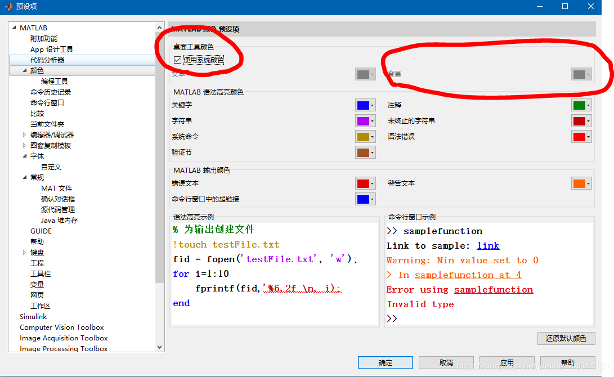614x377 pixels.
Task: Open the 关键字 color swatch
Action: tap(365, 105)
